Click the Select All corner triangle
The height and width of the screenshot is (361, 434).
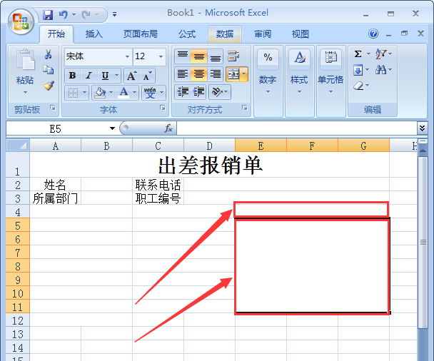(18, 146)
